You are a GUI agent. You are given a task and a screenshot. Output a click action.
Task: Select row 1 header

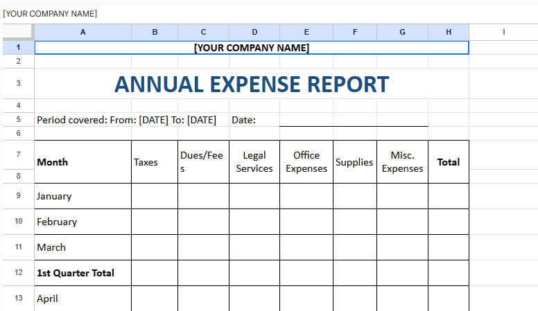[x=17, y=48]
